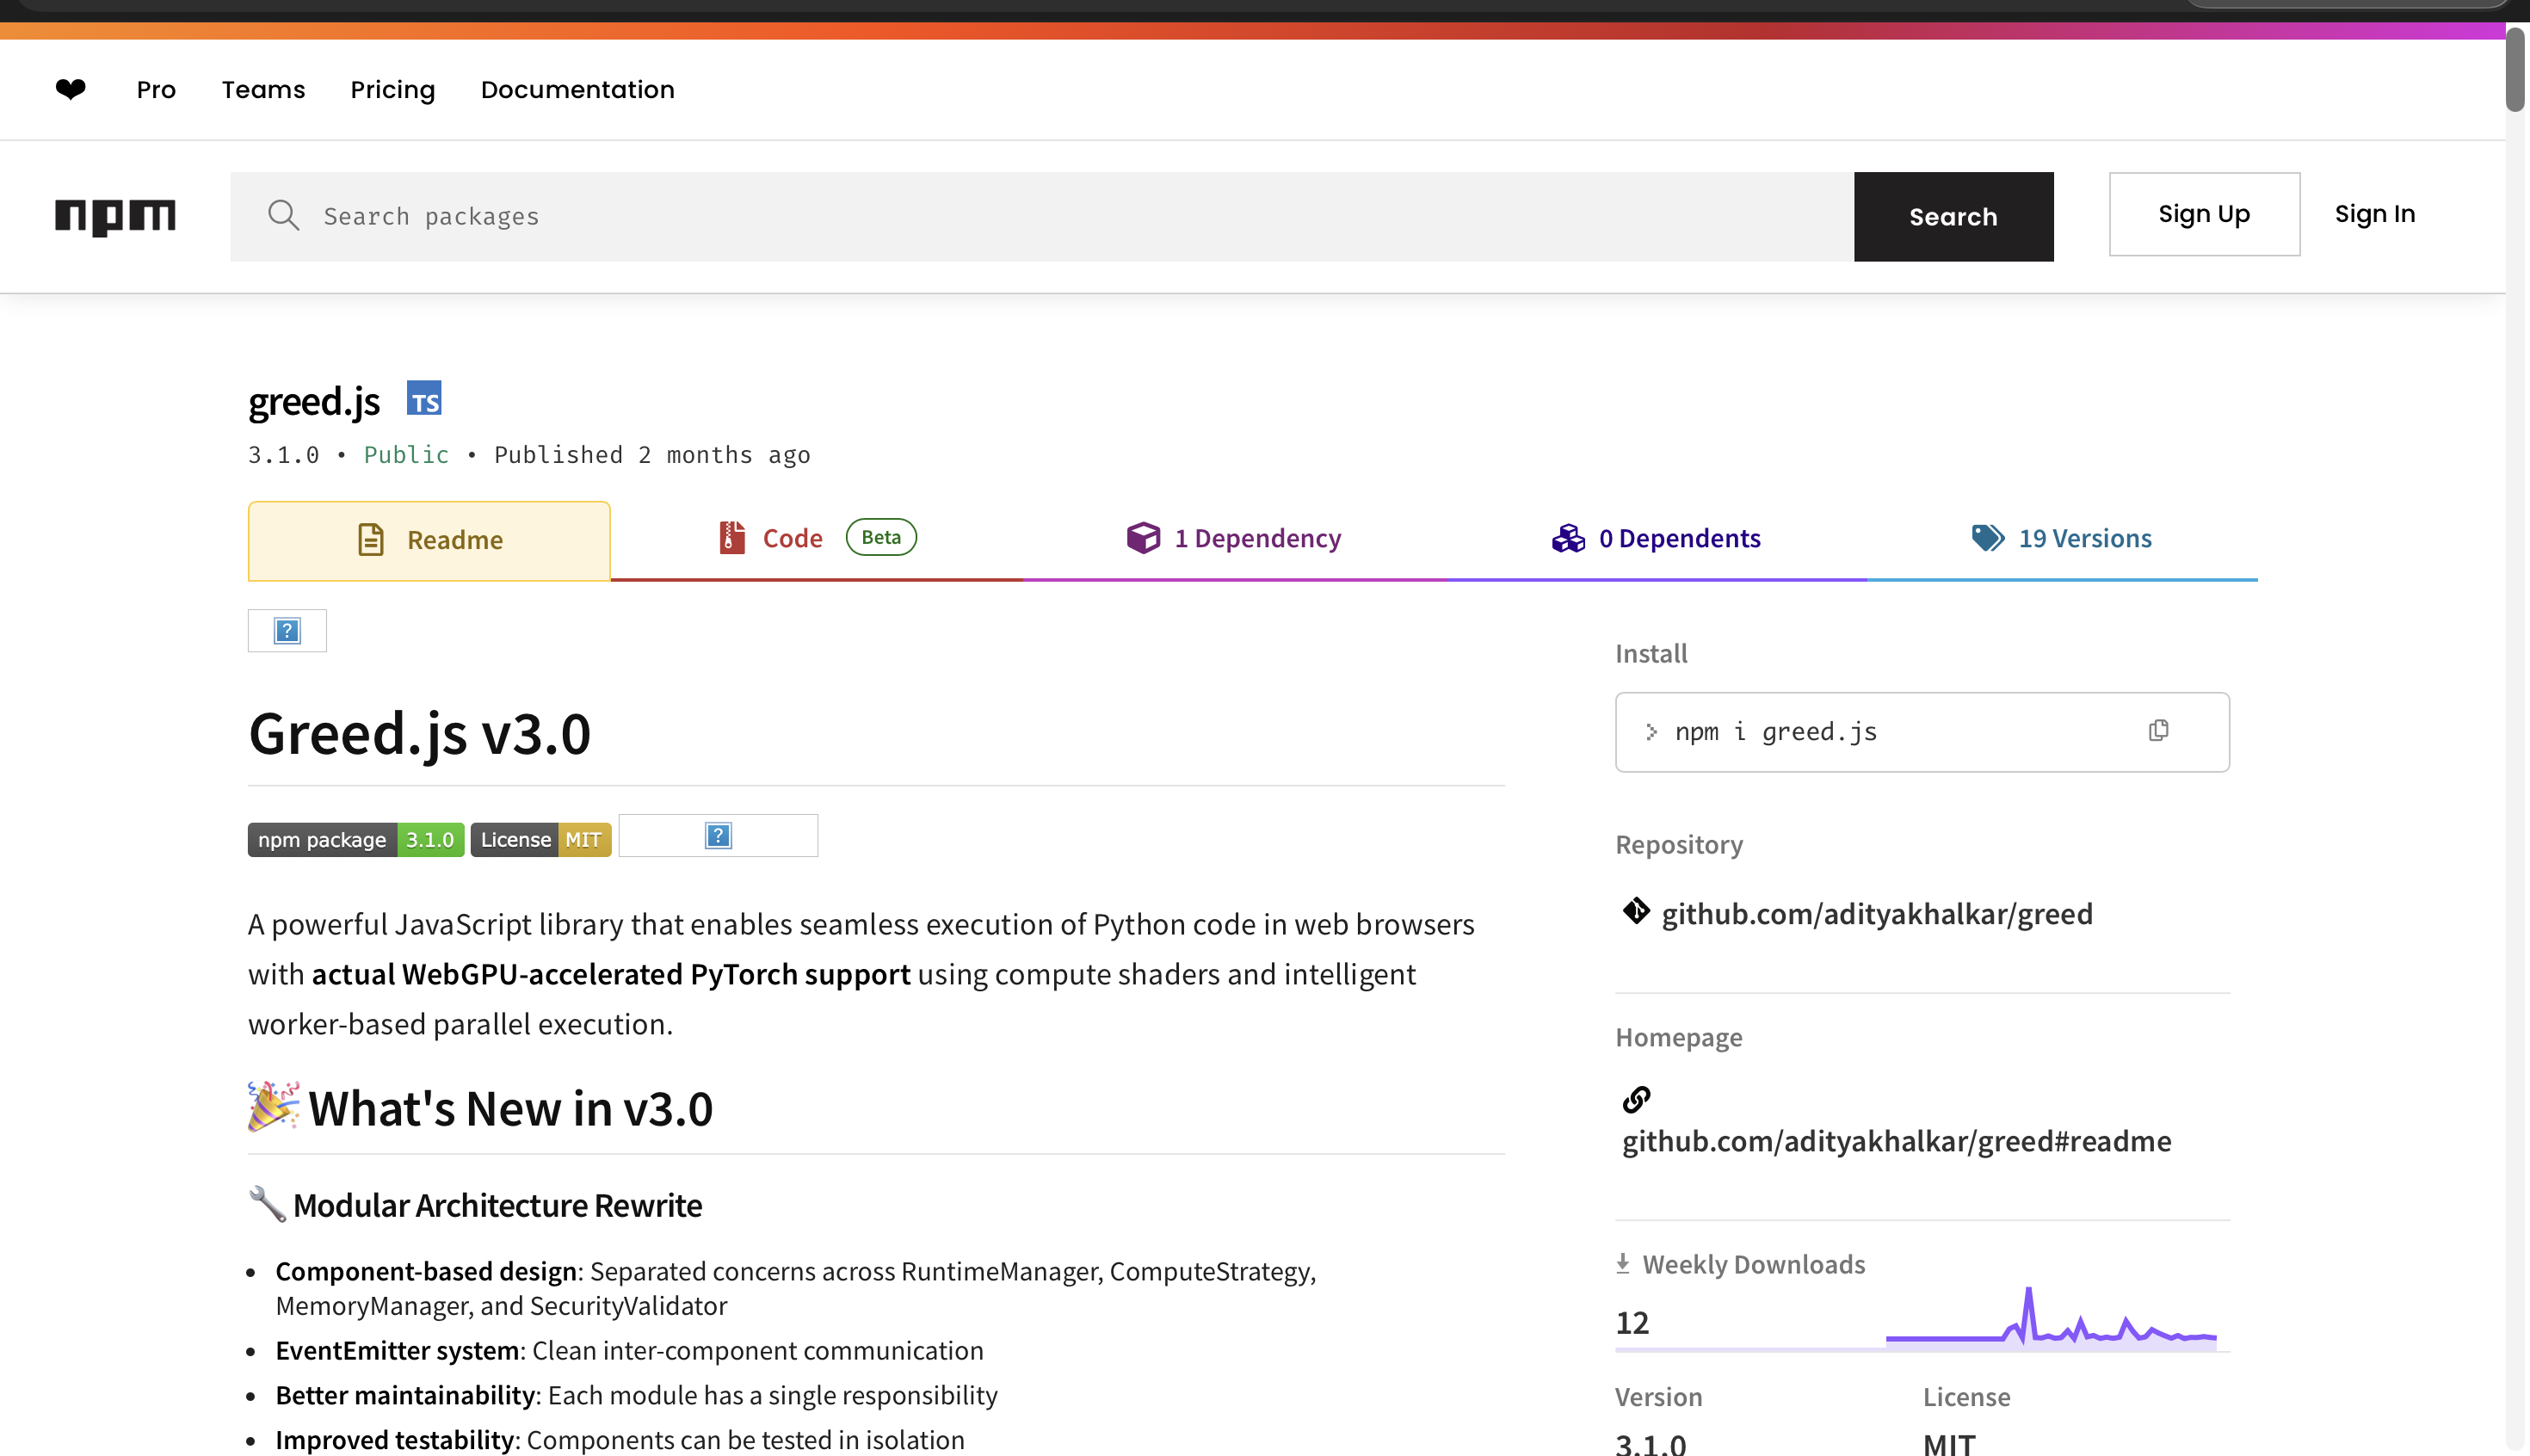This screenshot has height=1456, width=2530.
Task: Click the link icon under Homepage
Action: click(1637, 1100)
